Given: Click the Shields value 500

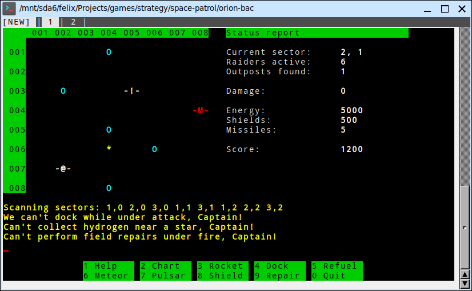Looking at the screenshot, I should [349, 120].
